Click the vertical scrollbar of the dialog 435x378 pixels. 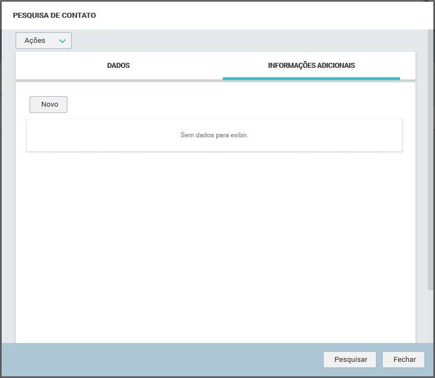click(x=431, y=160)
